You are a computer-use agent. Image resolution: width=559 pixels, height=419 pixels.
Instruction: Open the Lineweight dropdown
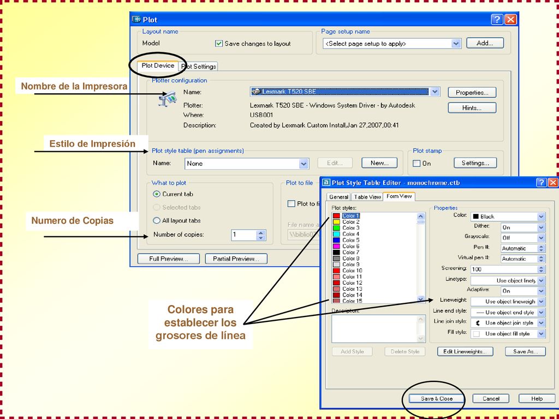(x=541, y=301)
